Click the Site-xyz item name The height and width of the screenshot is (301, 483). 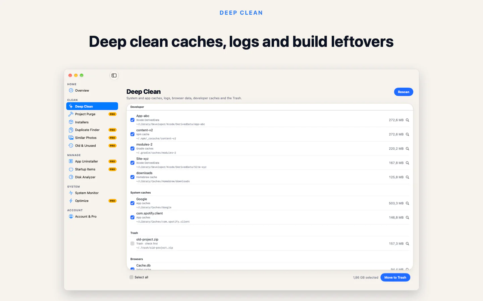click(143, 159)
